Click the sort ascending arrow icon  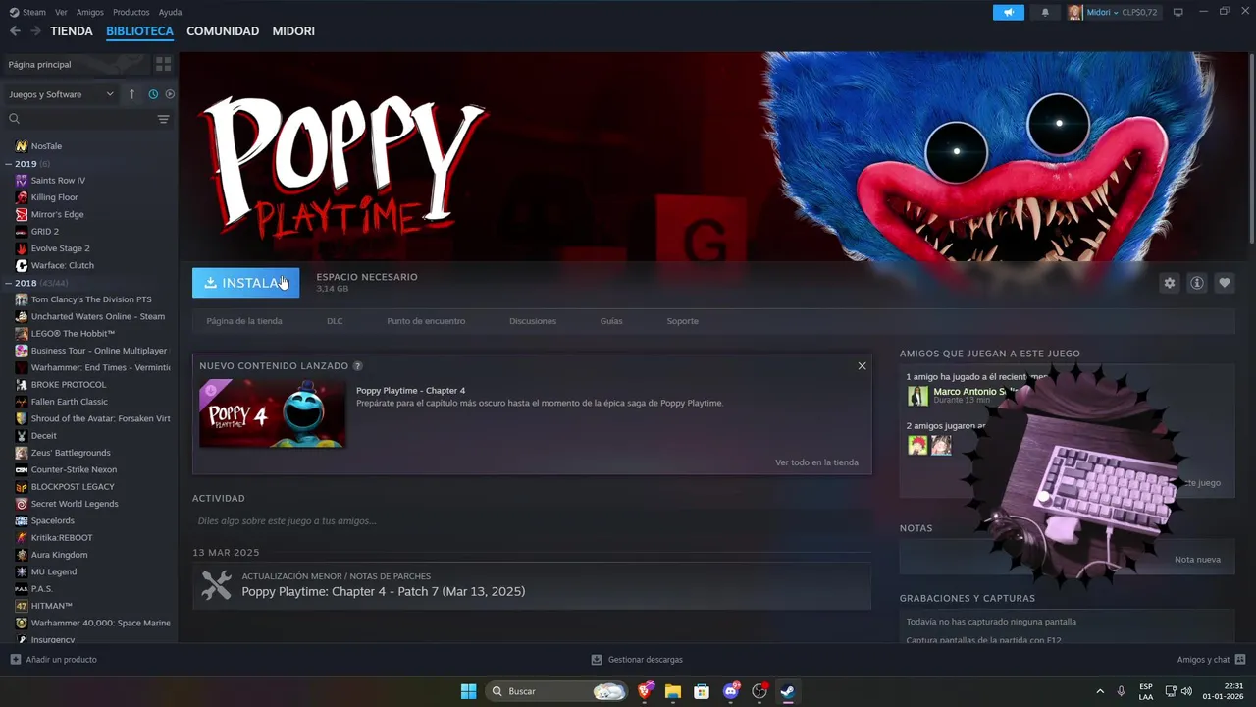tap(132, 94)
